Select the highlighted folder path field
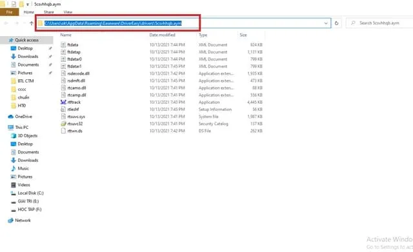This screenshot has height=252, width=413. pos(113,23)
